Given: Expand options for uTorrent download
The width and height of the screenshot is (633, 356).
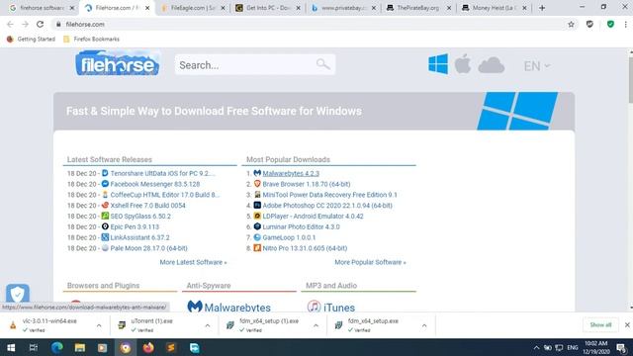Looking at the screenshot, I should pyautogui.click(x=208, y=325).
